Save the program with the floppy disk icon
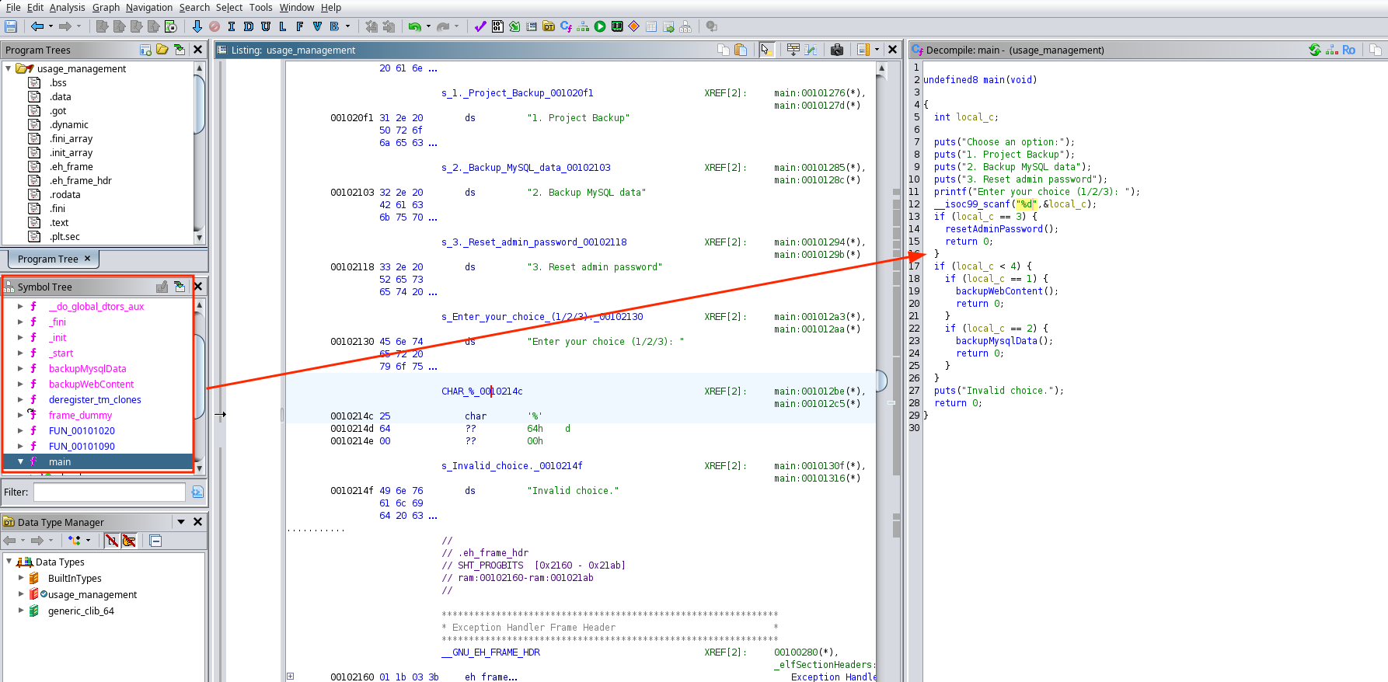The width and height of the screenshot is (1388, 682). click(x=11, y=26)
